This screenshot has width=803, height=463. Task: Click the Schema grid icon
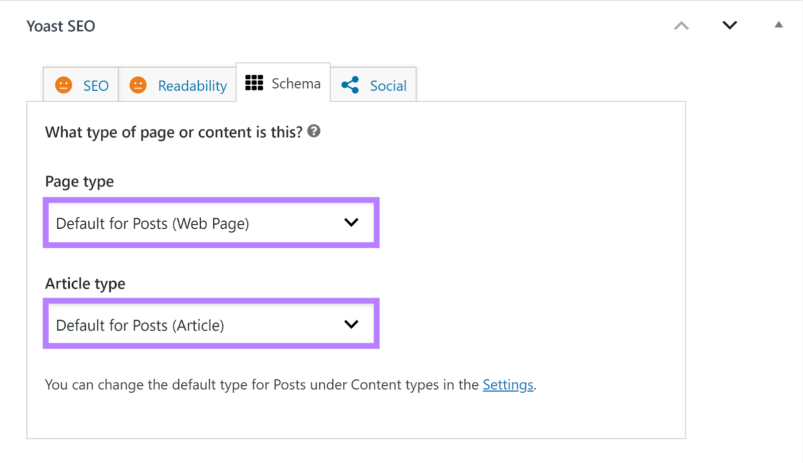[254, 83]
